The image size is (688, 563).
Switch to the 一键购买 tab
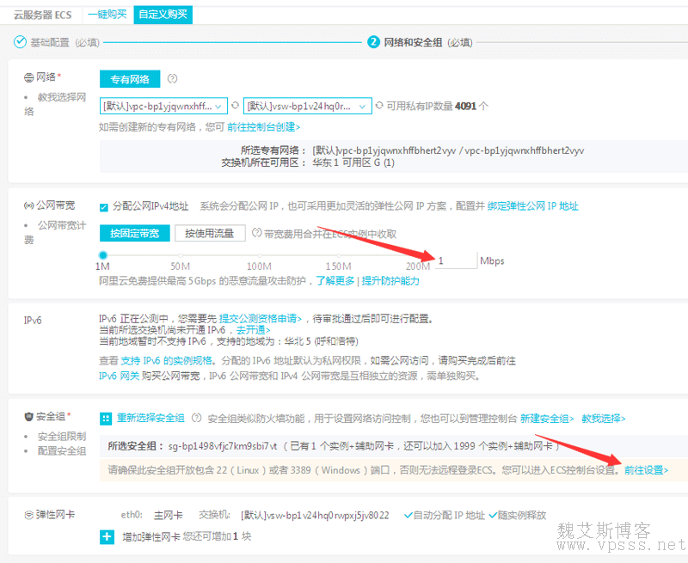(x=108, y=14)
